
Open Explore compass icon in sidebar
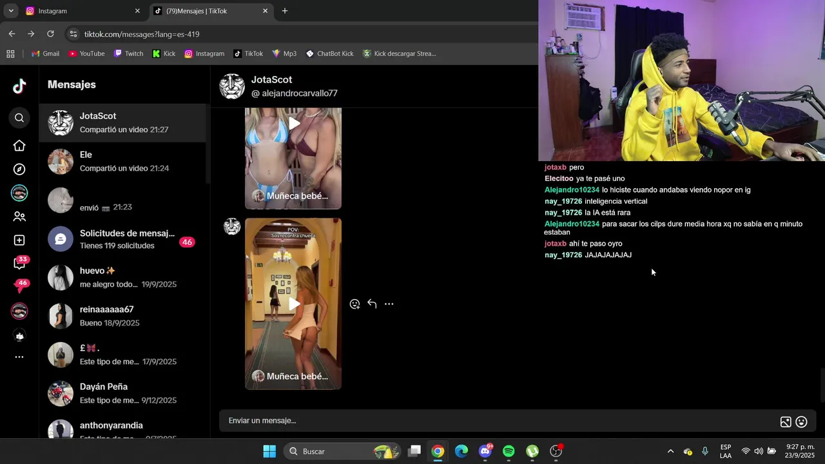(19, 169)
